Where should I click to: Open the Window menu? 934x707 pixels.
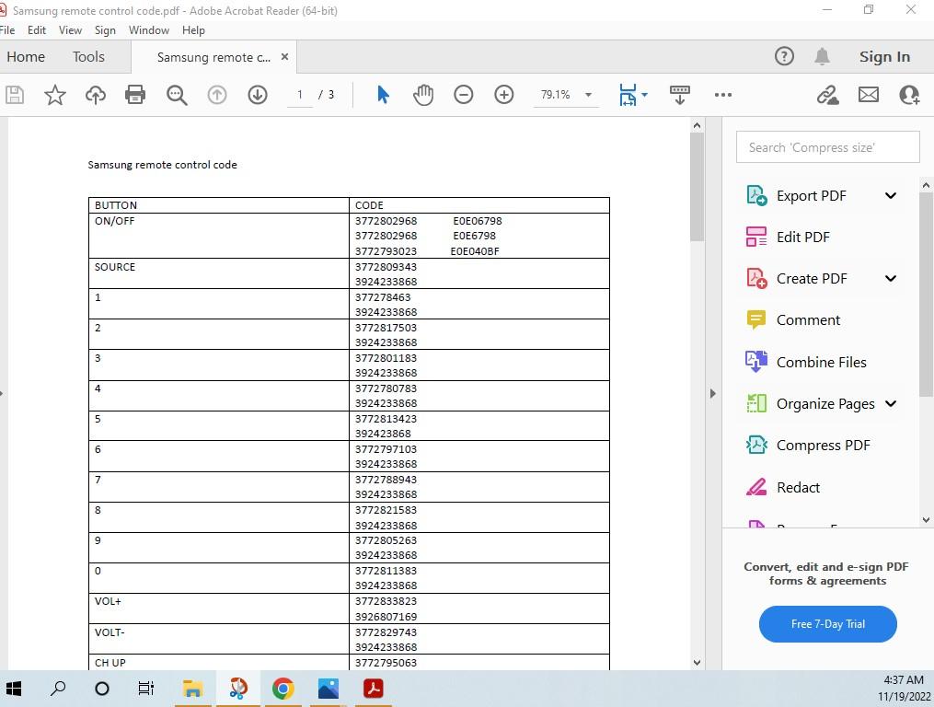tap(149, 30)
